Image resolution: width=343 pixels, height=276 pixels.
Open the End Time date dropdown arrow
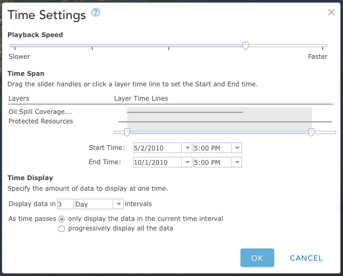(187, 162)
